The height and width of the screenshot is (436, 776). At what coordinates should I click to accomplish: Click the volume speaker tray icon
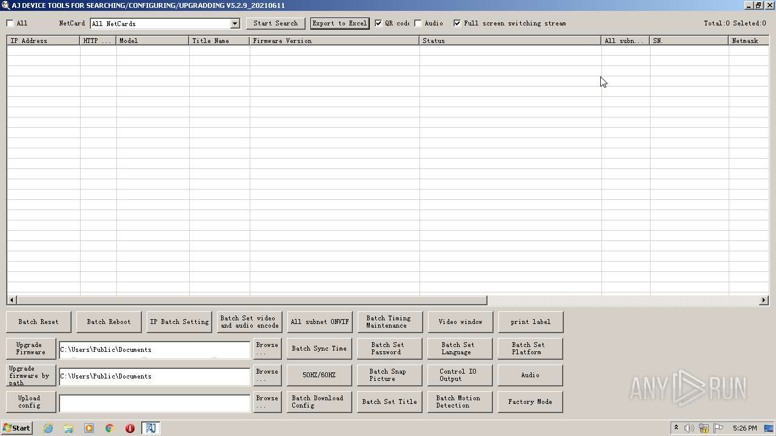click(689, 428)
